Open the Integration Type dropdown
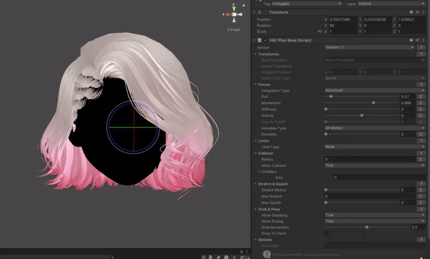 coord(375,91)
